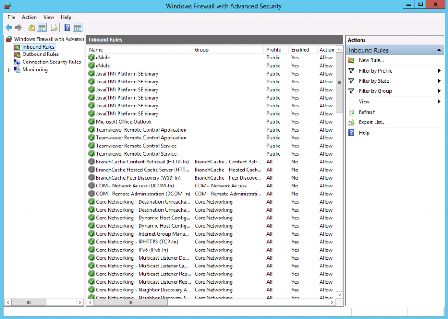Expand the Monitoring tree node

point(9,69)
